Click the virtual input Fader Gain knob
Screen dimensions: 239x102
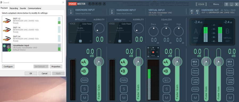177,62
